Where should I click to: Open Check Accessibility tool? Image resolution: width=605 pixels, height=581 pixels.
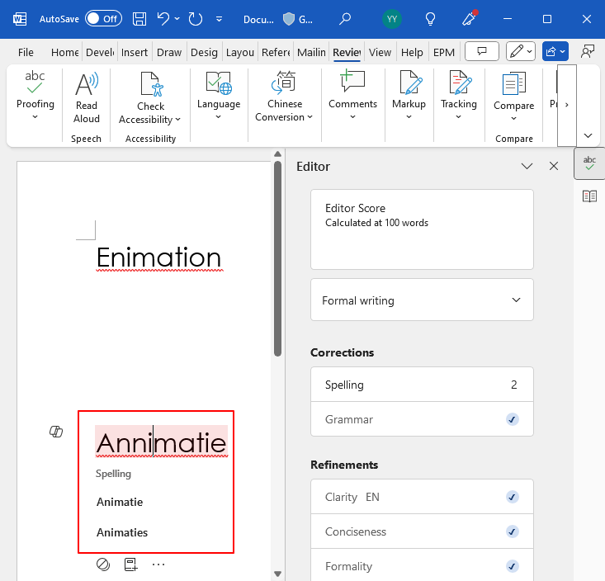150,98
